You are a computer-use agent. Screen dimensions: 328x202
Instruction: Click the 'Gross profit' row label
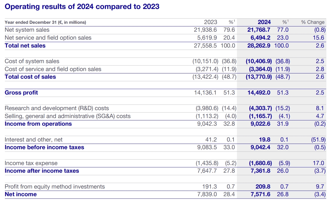click(x=21, y=92)
